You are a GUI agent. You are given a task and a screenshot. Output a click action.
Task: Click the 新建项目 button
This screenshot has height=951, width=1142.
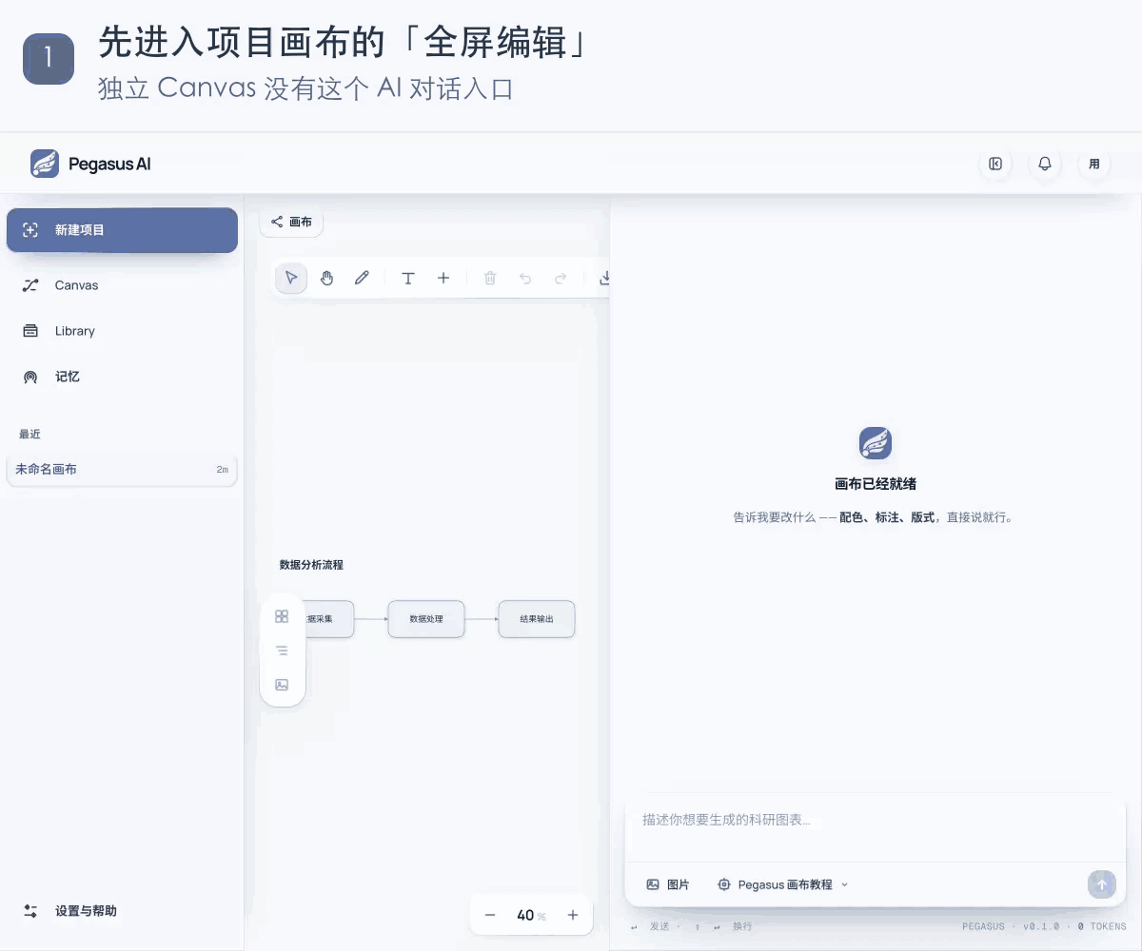[x=122, y=230]
